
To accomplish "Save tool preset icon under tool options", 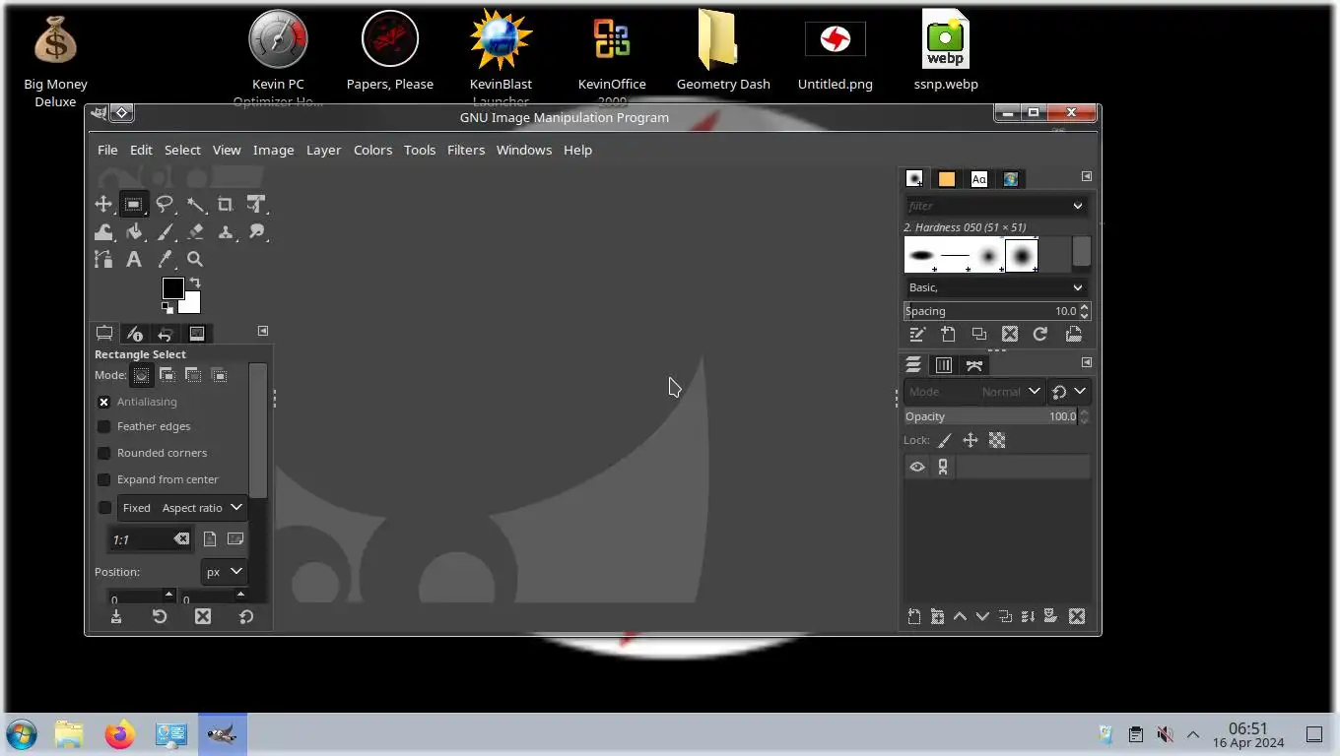I will click(116, 616).
